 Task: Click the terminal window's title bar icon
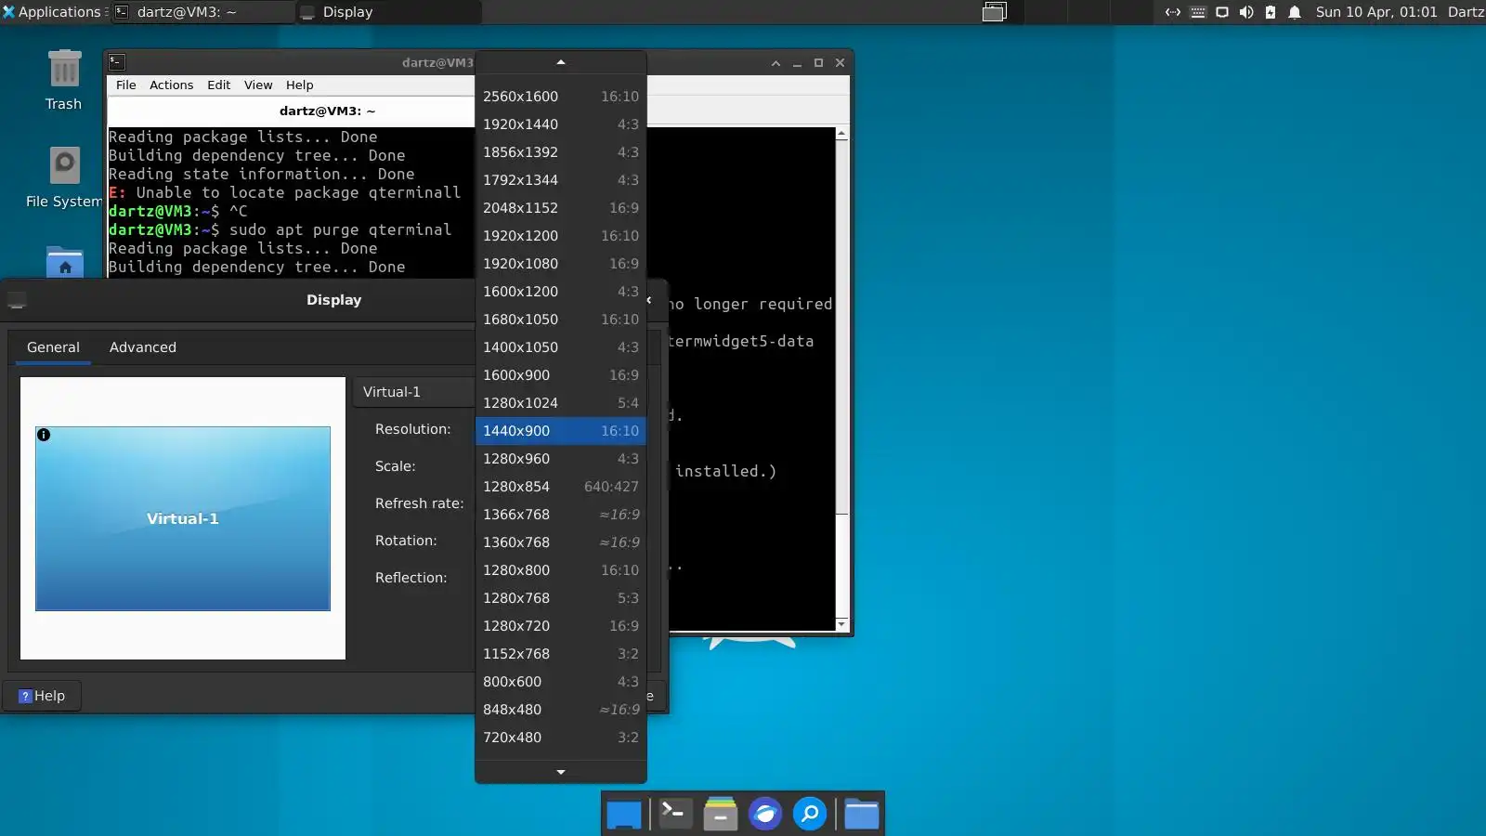coord(117,62)
